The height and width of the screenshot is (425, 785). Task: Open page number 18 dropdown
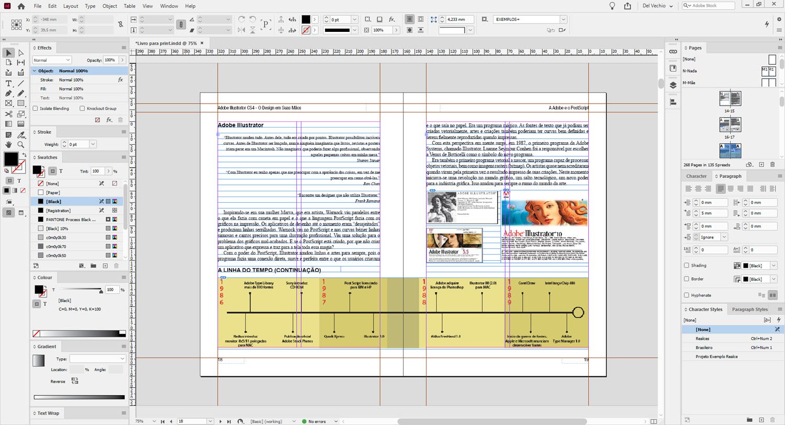point(210,421)
